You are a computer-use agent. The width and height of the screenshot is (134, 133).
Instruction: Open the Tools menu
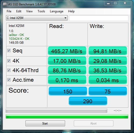[41, 11]
